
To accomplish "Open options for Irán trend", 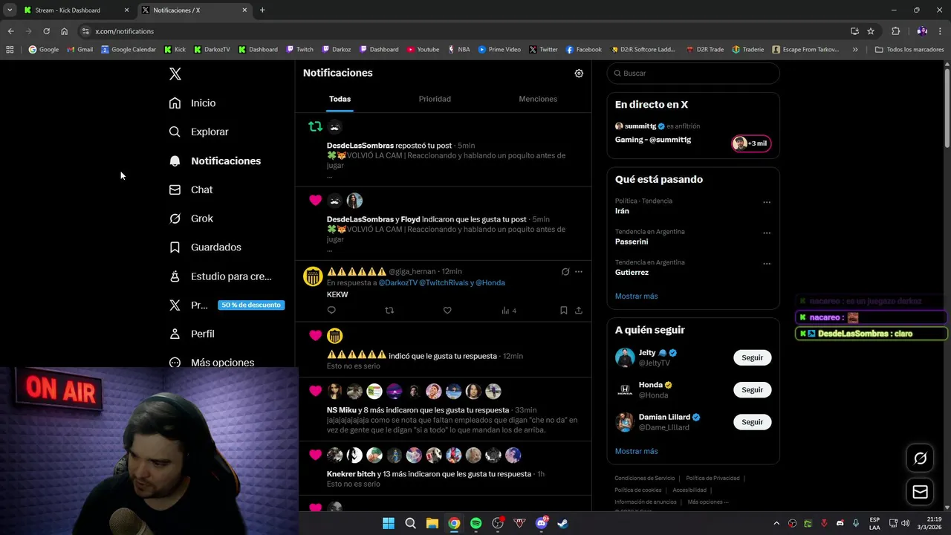I will [x=767, y=202].
